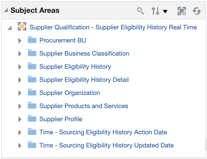The height and width of the screenshot is (159, 207).
Task: Select the Supplier Business Classification label
Action: 84,54
